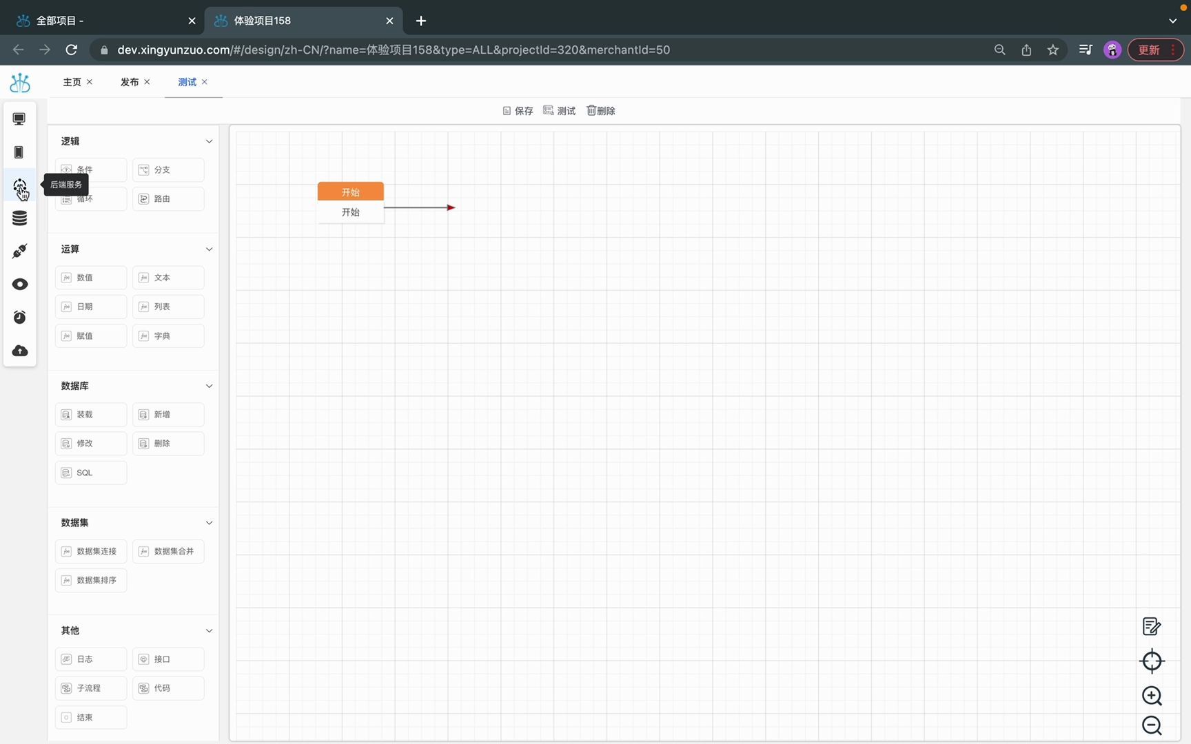
Task: Open the browser media control icon
Action: (1086, 50)
